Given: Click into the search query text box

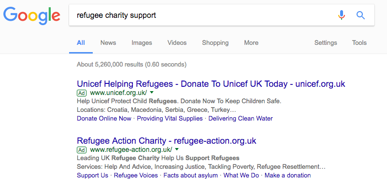Looking at the screenshot, I should pyautogui.click(x=202, y=15).
